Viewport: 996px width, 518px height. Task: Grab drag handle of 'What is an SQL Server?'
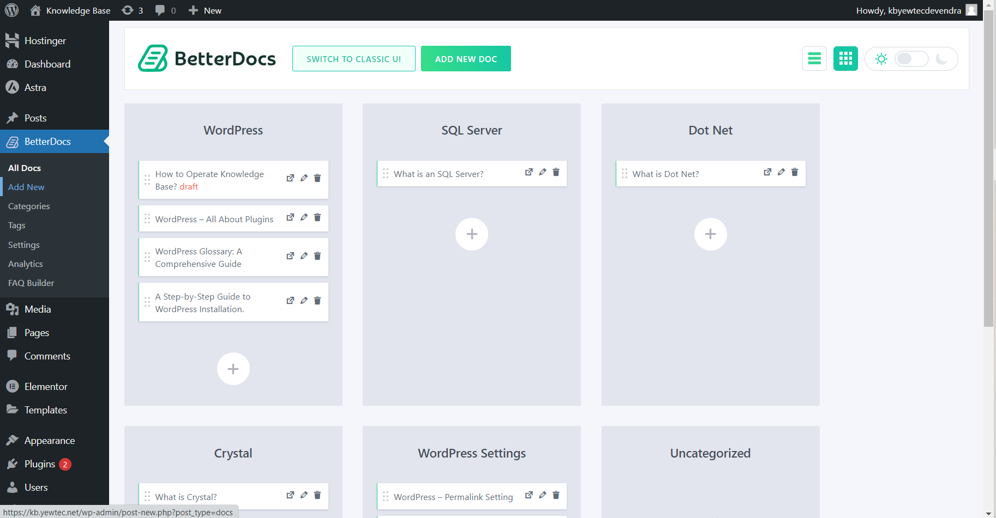tap(386, 173)
